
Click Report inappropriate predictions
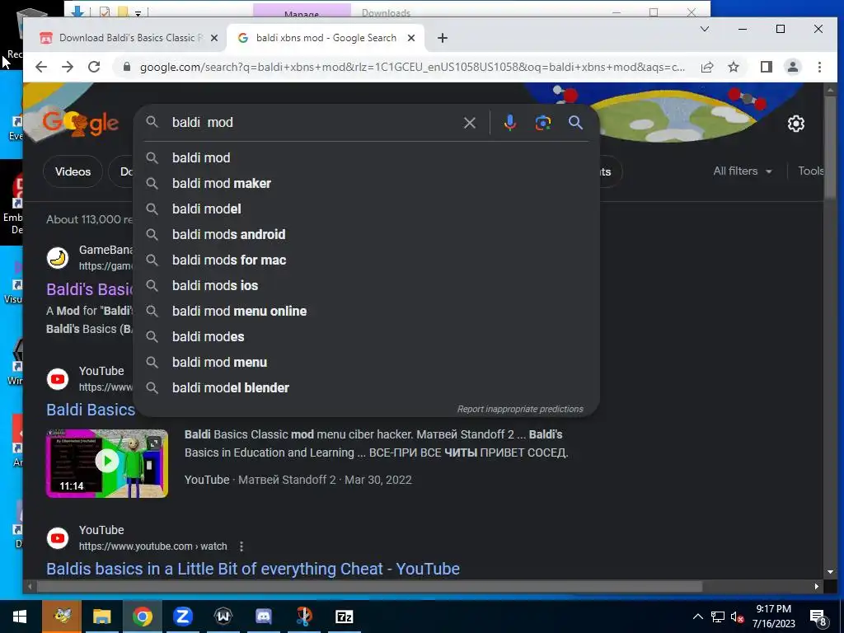click(x=520, y=409)
